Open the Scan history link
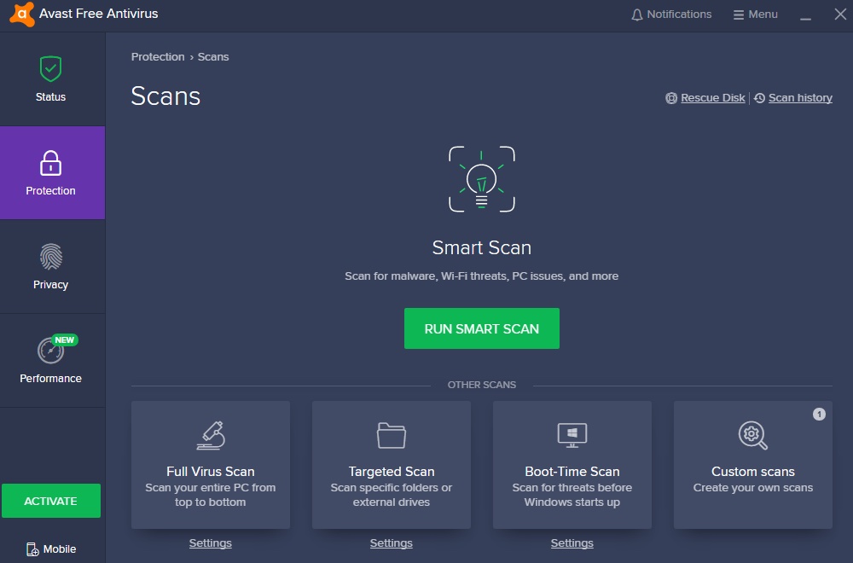 tap(800, 98)
